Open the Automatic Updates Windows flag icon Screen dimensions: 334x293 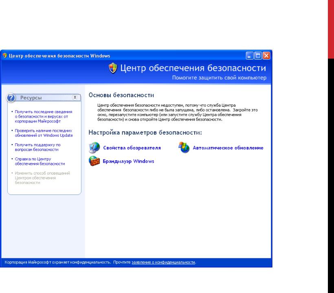click(x=184, y=147)
